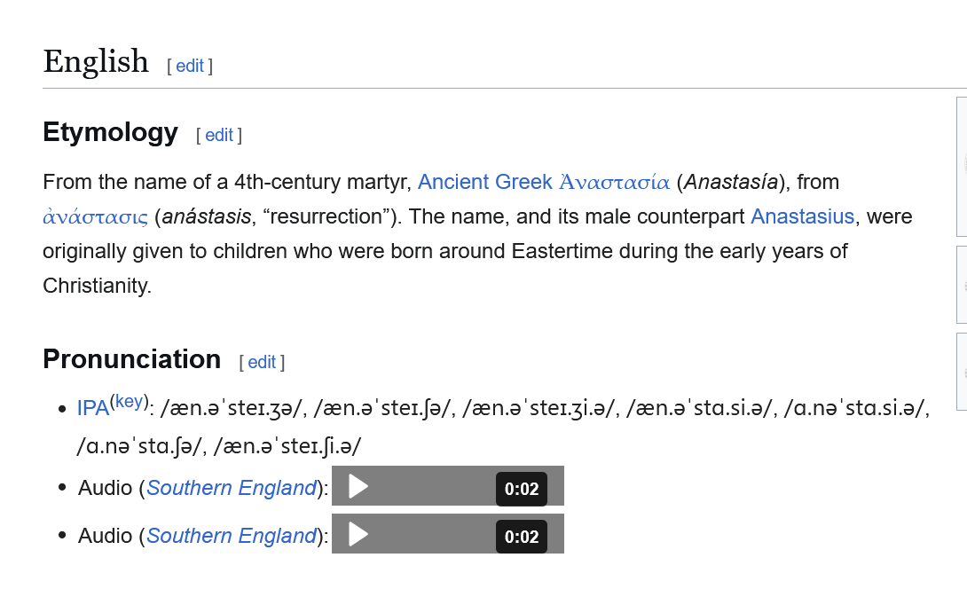Follow the Anastasius link
The width and height of the screenshot is (967, 589).
pos(802,216)
